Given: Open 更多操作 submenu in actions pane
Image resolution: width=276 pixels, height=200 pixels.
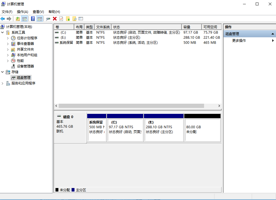Looking at the screenshot, I should (x=249, y=41).
